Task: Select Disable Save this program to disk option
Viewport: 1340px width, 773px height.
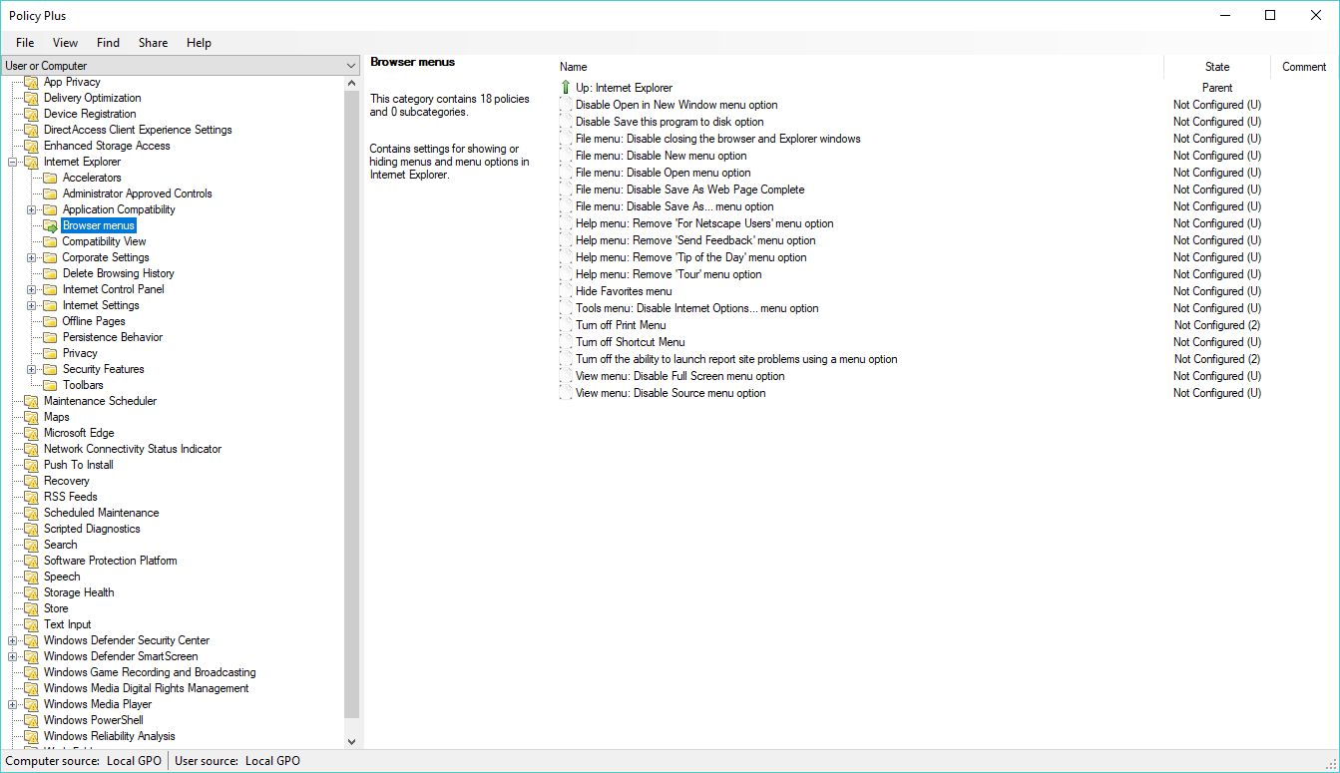Action: [670, 122]
